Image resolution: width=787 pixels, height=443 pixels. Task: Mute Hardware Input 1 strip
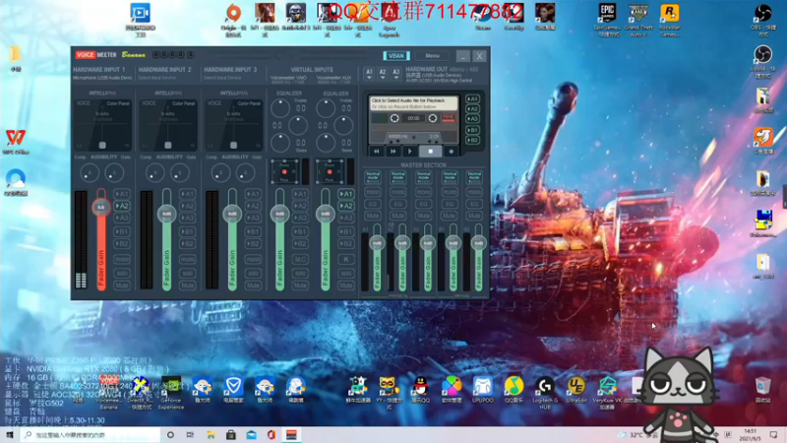point(122,285)
